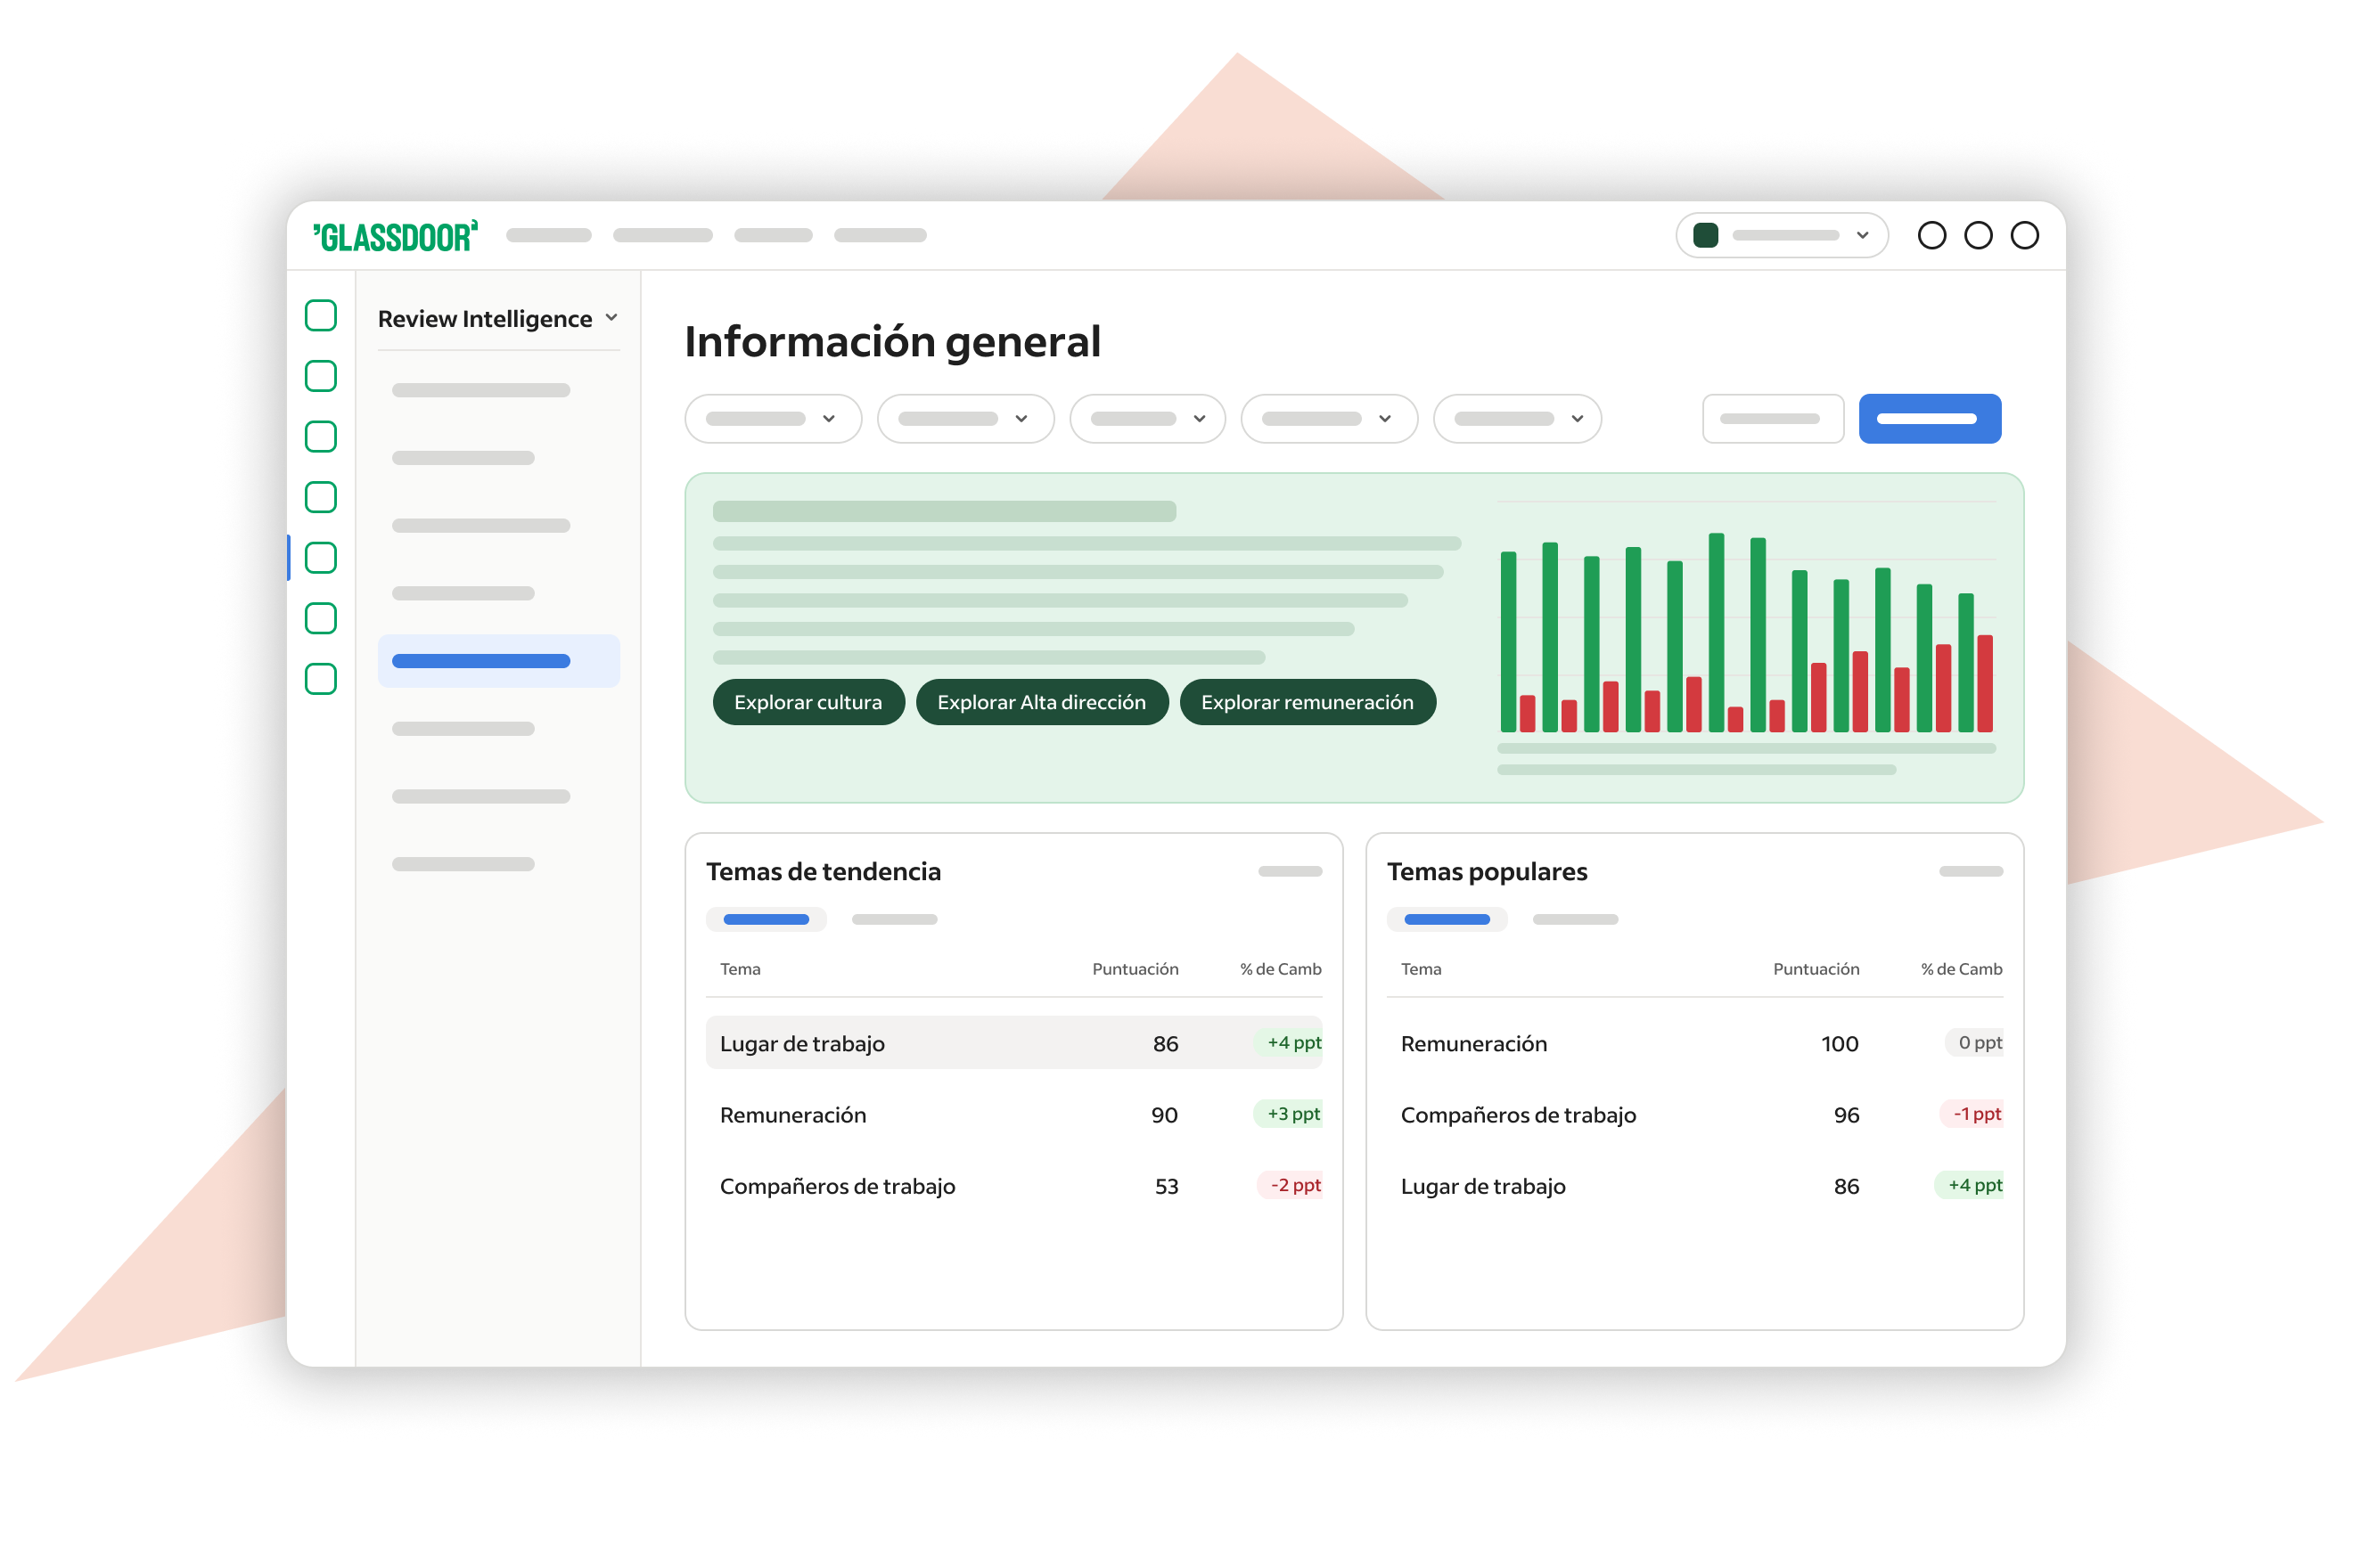Screen dimensions: 2353x1568
Task: Click Puntuación column header in Temas de tendencia
Action: pyautogui.click(x=1136, y=969)
